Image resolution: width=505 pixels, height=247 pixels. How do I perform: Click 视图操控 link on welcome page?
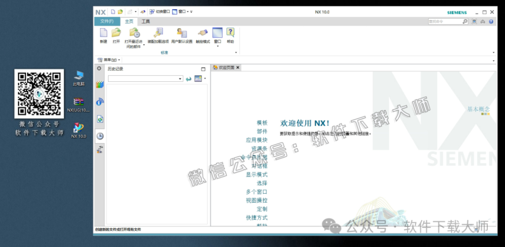pos(256,200)
